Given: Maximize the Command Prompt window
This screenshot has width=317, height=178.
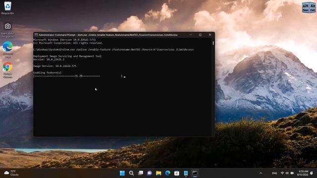Looking at the screenshot, I should click(x=200, y=35).
